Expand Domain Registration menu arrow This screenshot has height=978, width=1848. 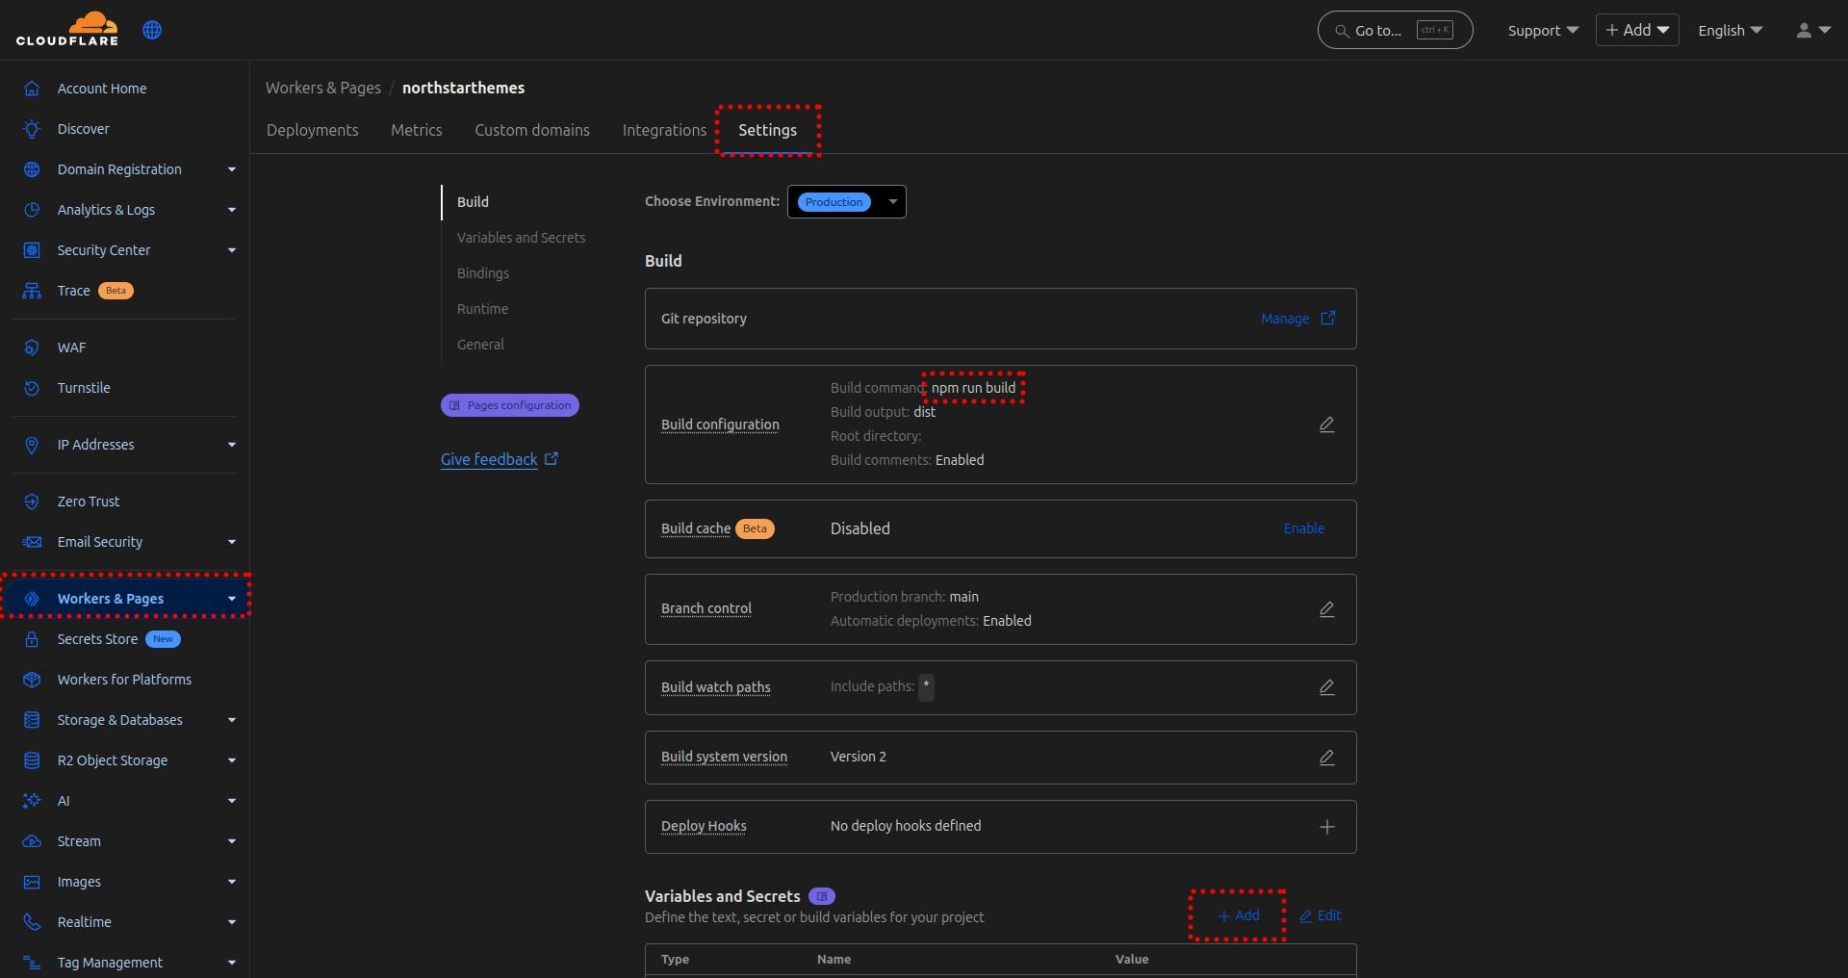pyautogui.click(x=232, y=169)
